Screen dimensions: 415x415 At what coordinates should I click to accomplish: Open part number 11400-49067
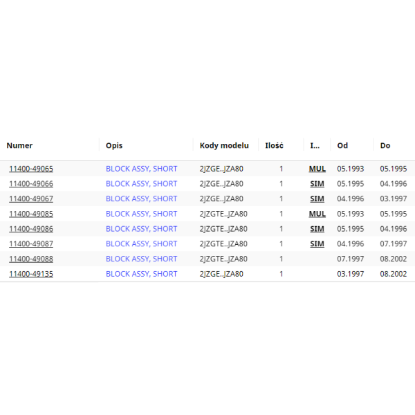click(31, 199)
